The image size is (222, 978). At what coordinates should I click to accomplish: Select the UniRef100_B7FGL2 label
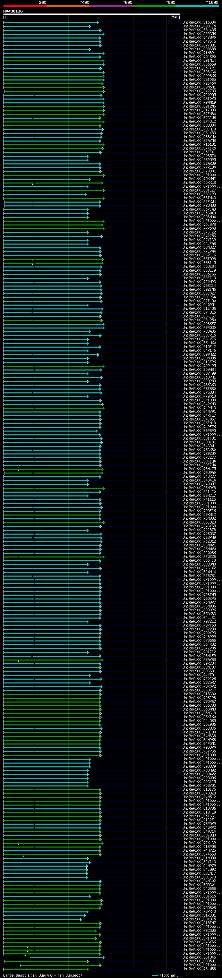point(199,121)
